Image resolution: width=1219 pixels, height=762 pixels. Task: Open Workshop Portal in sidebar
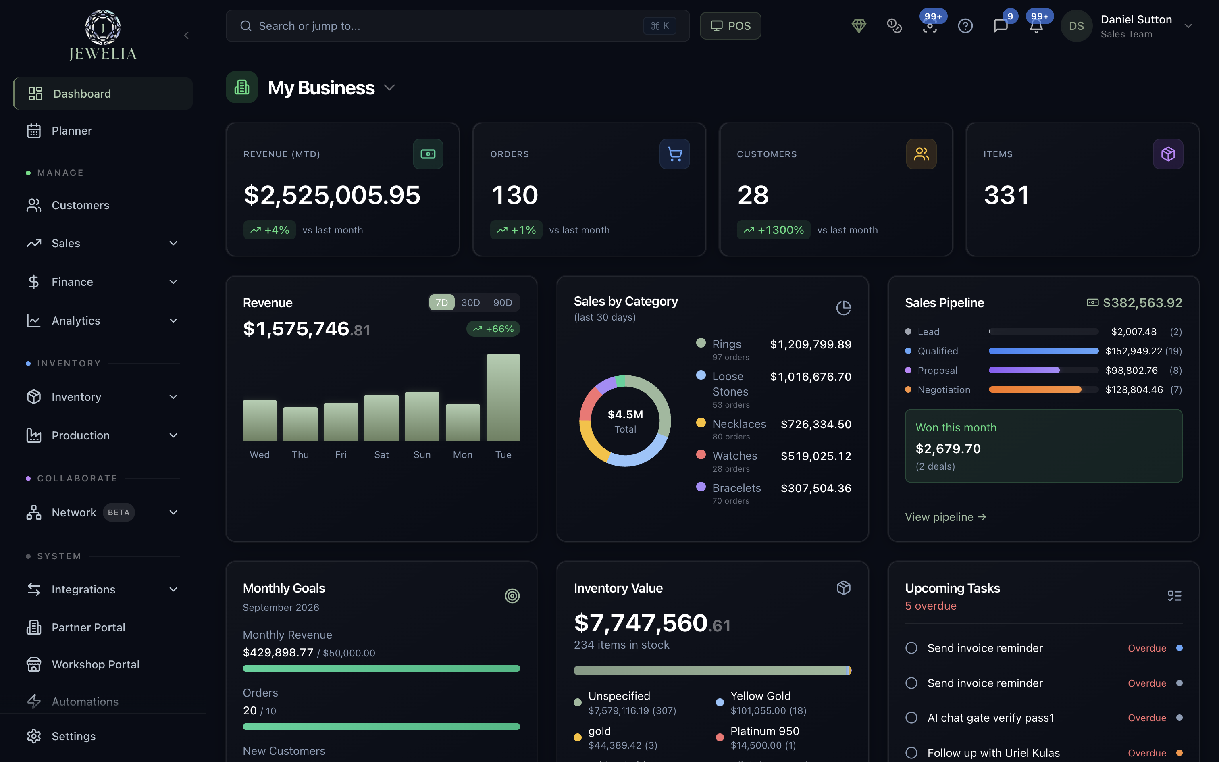(103, 664)
